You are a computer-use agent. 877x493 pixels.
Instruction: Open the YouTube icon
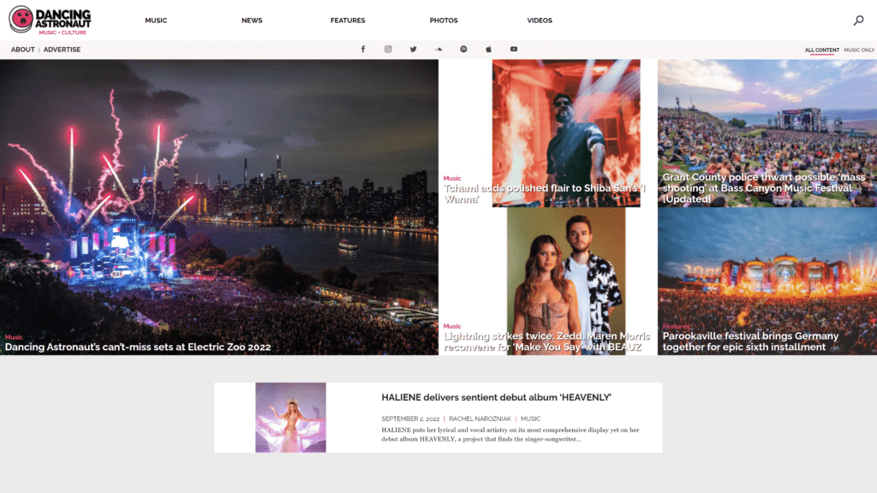(514, 49)
